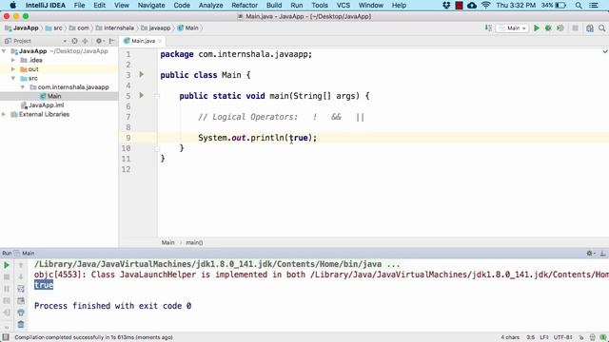Click the Exit icon in Run panel
This screenshot has width=609, height=342.
click(x=7, y=313)
